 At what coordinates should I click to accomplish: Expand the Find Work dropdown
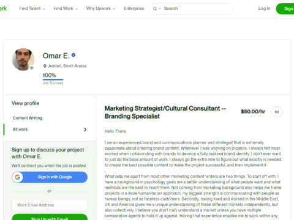66,9
